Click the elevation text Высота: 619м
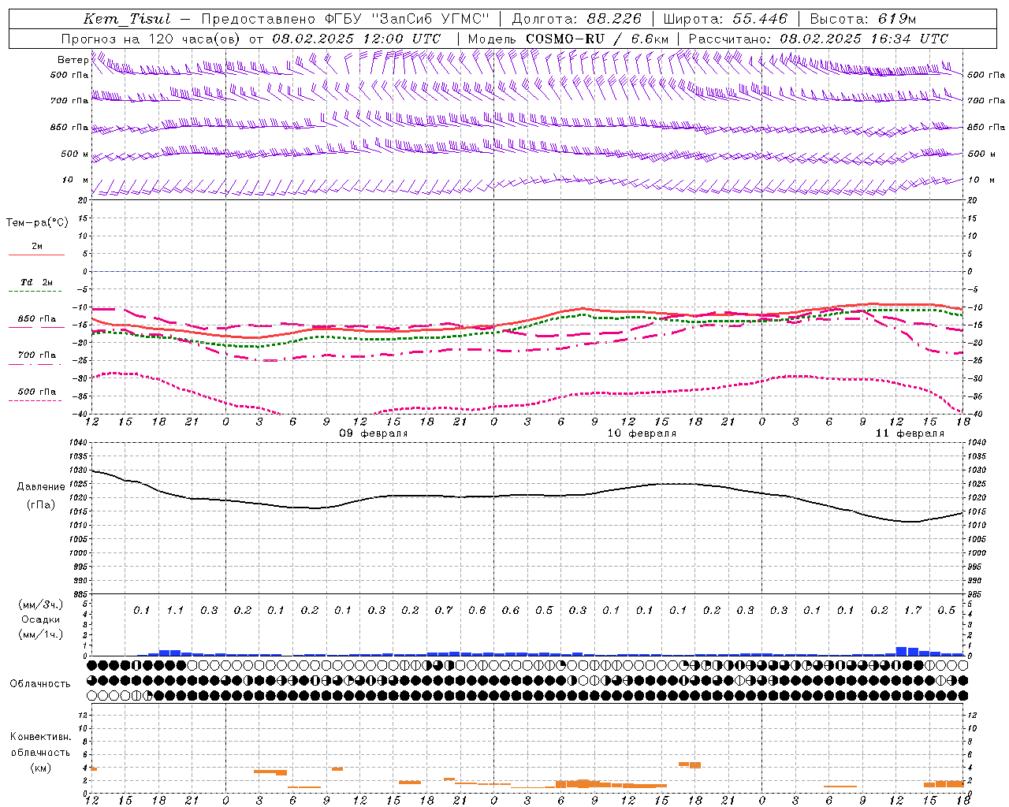The width and height of the screenshot is (1009, 807). [x=863, y=19]
